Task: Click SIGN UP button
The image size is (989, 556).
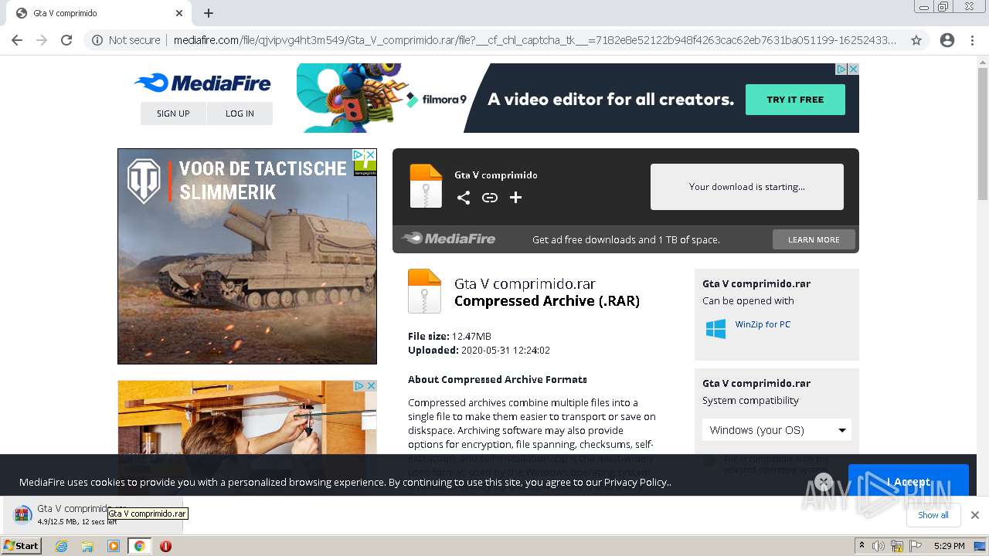Action: click(x=173, y=114)
